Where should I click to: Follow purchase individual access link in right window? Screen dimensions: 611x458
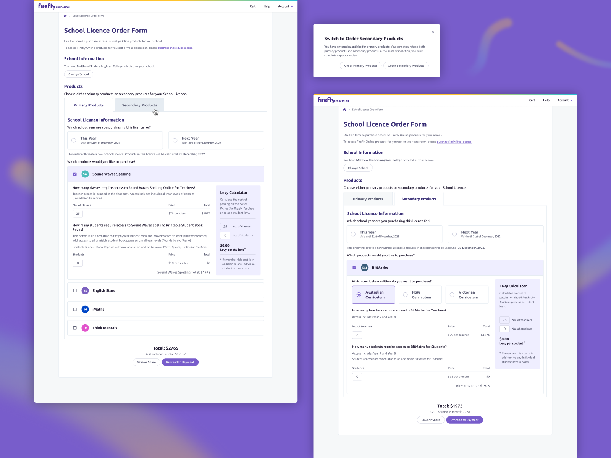(454, 142)
